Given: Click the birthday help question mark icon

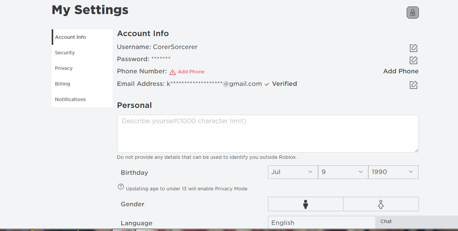Looking at the screenshot, I should click(121, 187).
